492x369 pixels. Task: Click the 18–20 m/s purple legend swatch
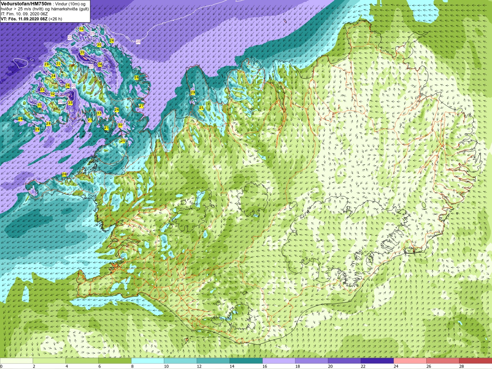312,361
